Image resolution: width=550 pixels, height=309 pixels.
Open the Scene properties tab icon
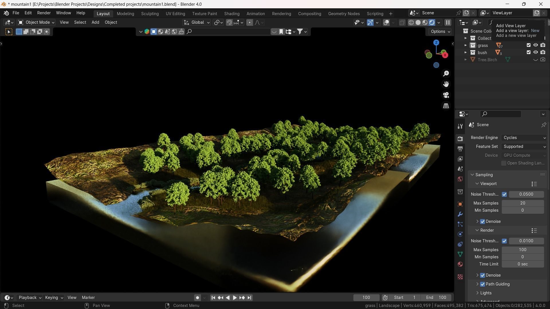(x=460, y=169)
